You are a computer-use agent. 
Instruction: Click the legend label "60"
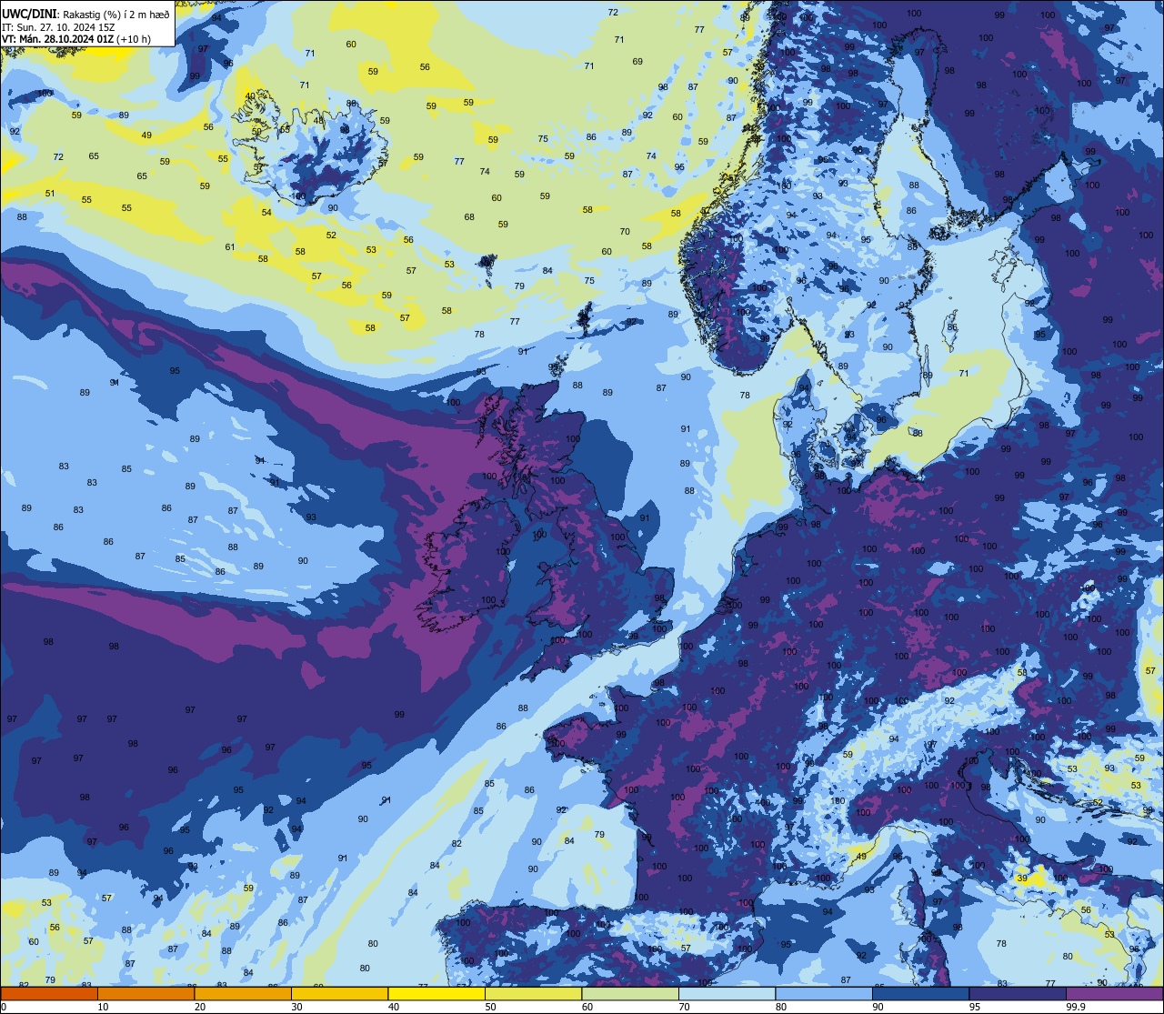pos(587,1007)
